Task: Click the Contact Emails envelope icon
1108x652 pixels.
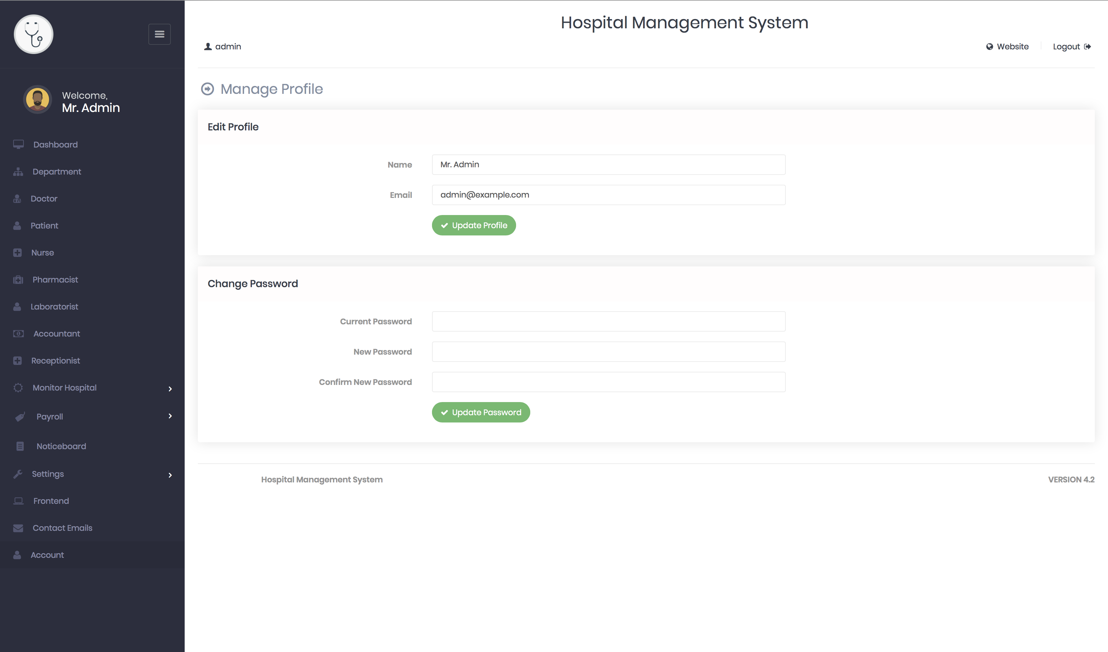Action: pos(18,528)
